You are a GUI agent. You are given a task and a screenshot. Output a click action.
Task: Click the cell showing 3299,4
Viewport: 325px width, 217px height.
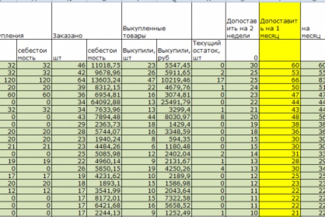pyautogui.click(x=174, y=109)
